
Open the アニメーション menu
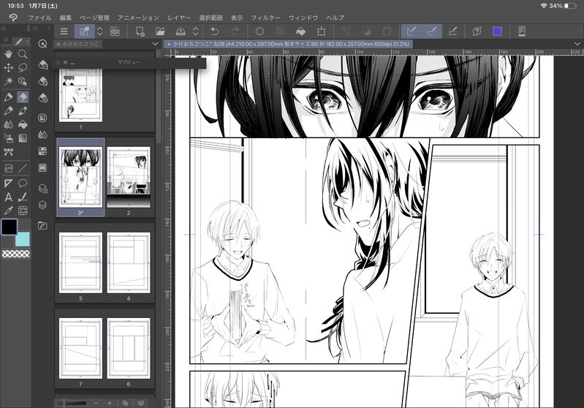point(138,18)
